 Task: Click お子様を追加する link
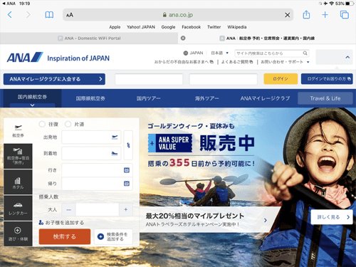click(x=61, y=223)
